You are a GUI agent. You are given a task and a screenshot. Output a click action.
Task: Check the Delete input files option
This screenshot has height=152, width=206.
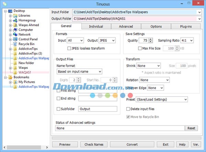click(128, 109)
